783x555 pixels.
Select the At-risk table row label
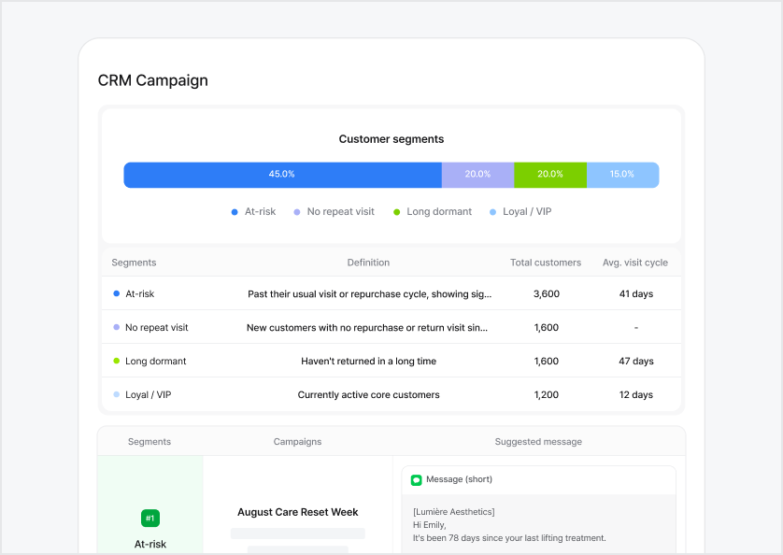coord(140,293)
